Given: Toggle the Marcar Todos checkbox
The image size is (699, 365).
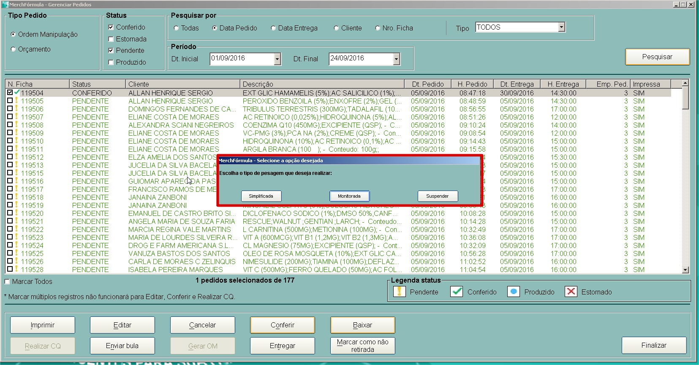Looking at the screenshot, I should pyautogui.click(x=7, y=282).
